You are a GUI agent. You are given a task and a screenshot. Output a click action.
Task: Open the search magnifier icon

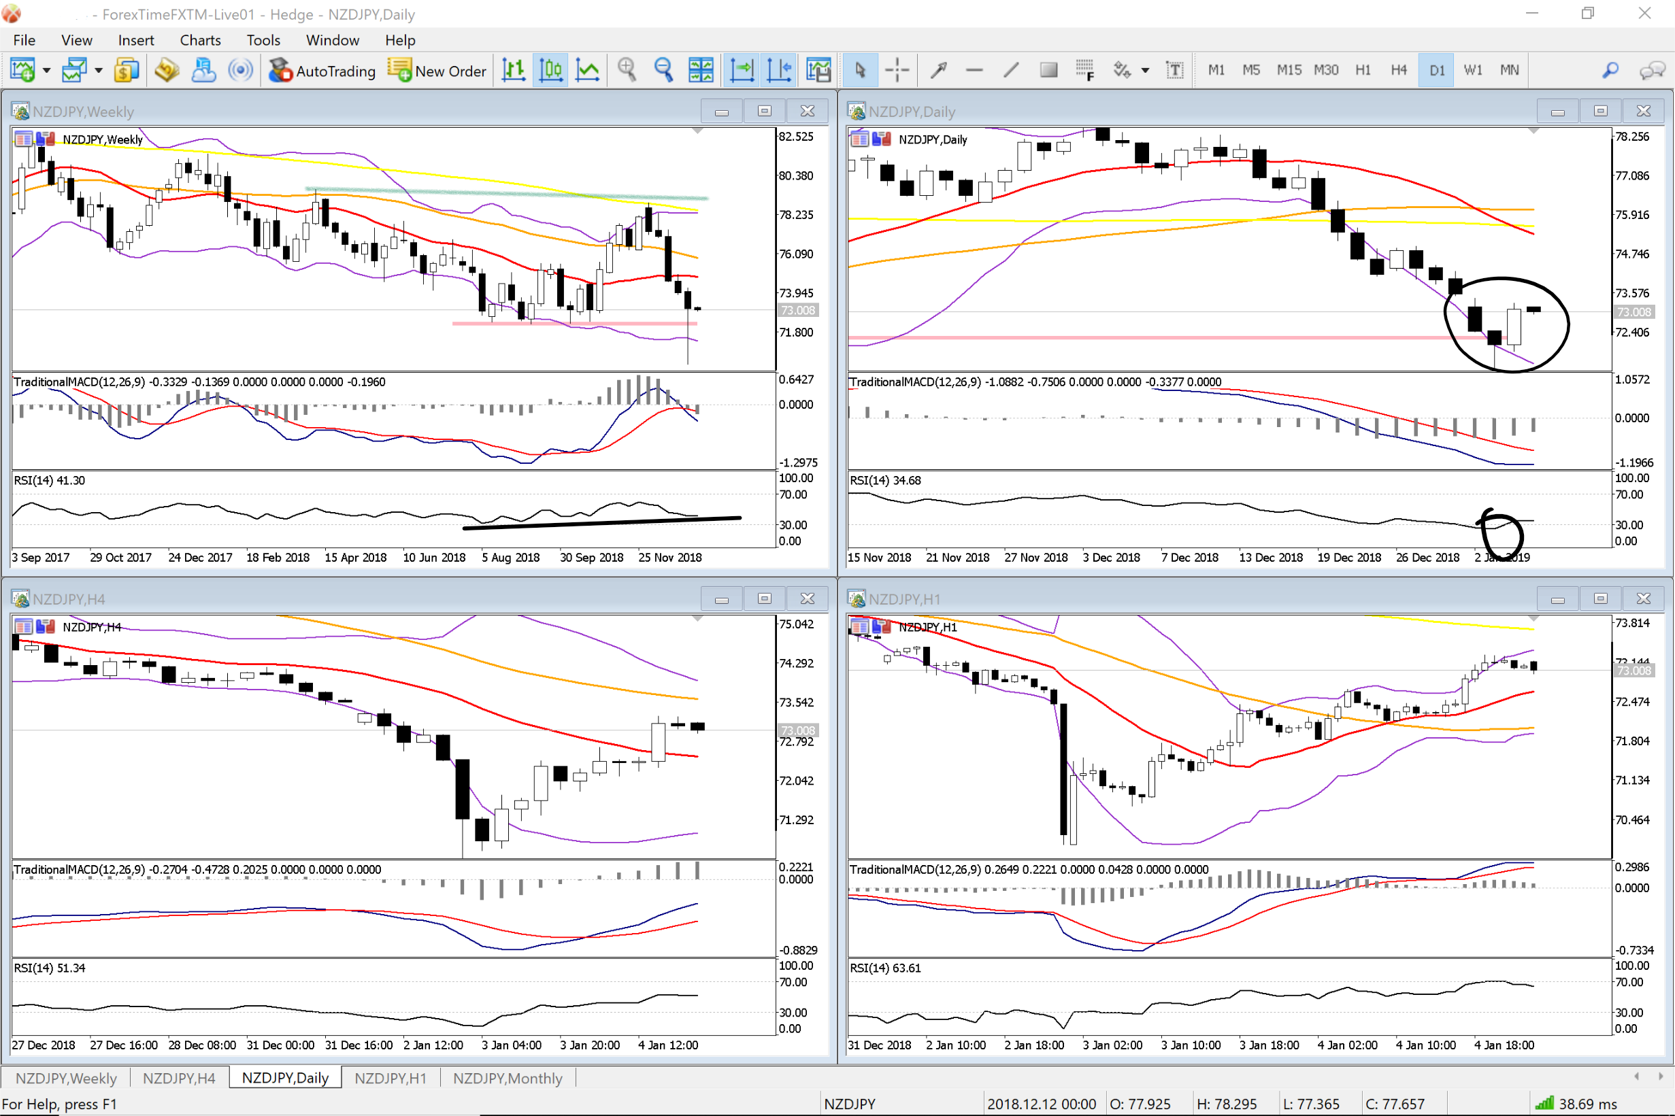point(1610,70)
